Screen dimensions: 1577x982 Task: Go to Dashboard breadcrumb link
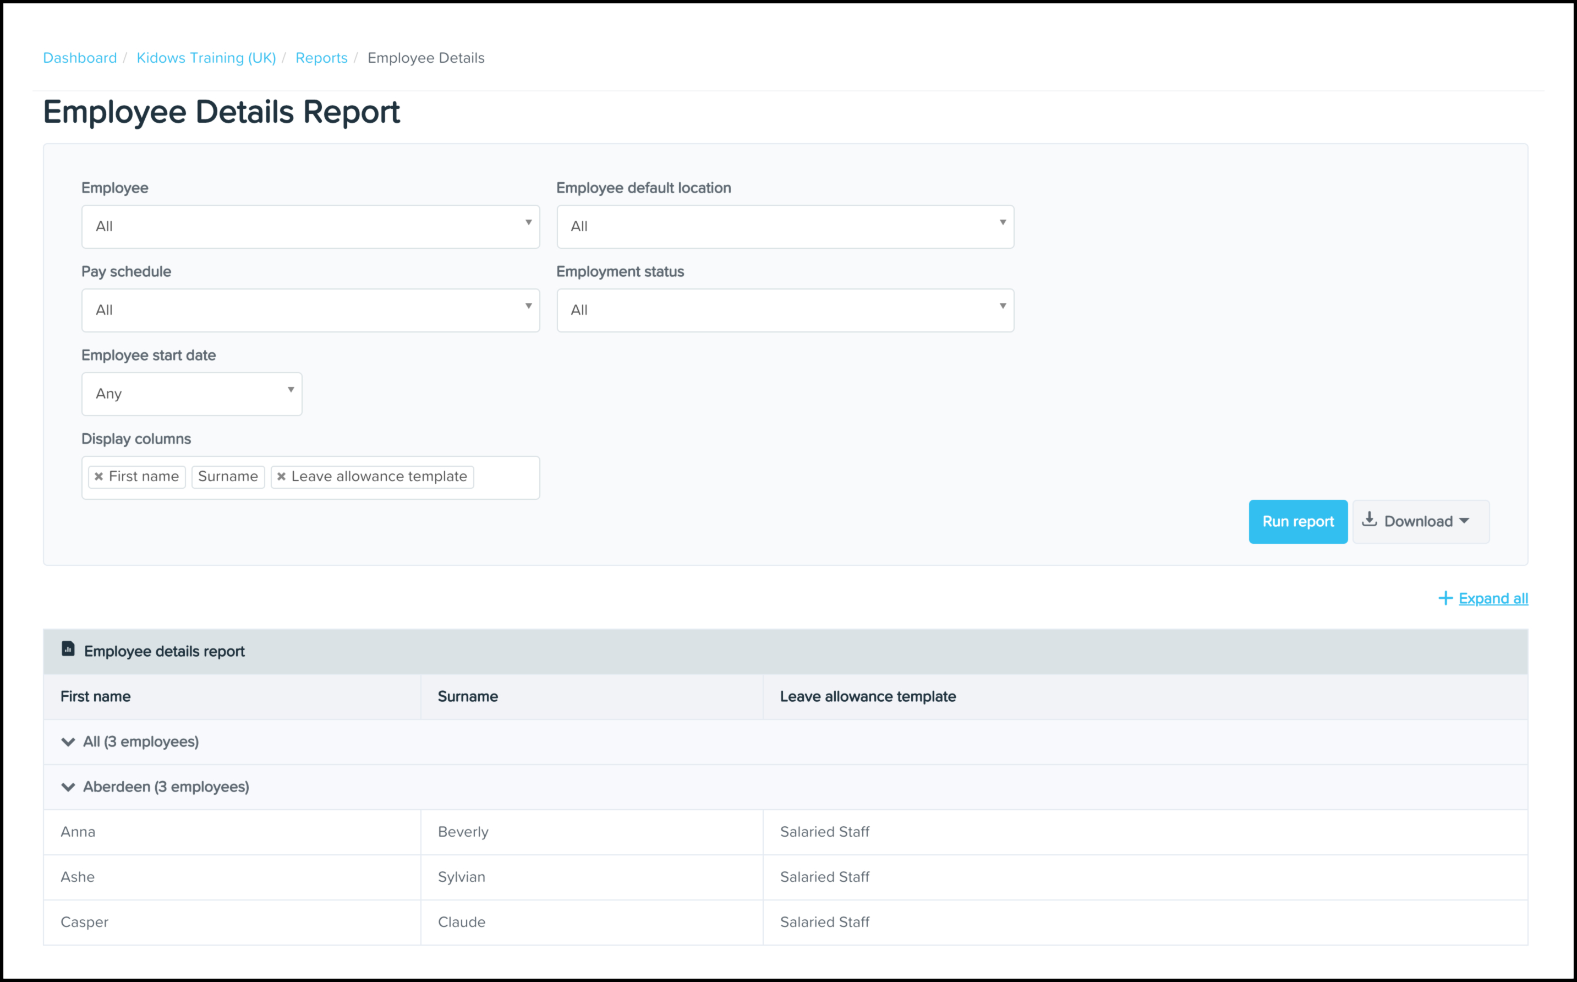[80, 58]
